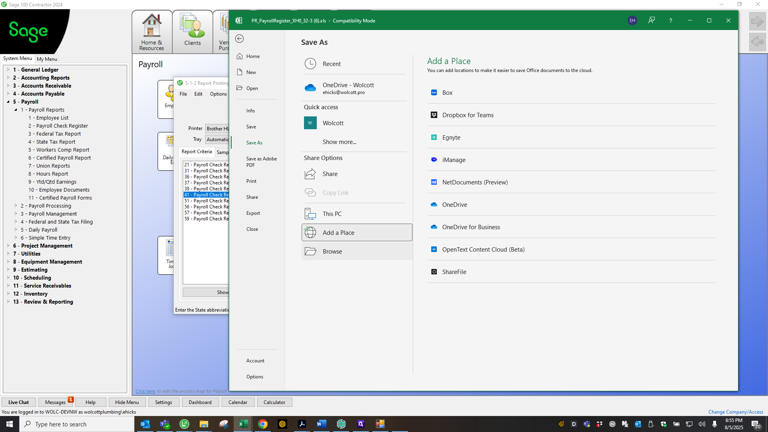
Task: Select Save as Adobe PDF in backstage
Action: click(262, 162)
